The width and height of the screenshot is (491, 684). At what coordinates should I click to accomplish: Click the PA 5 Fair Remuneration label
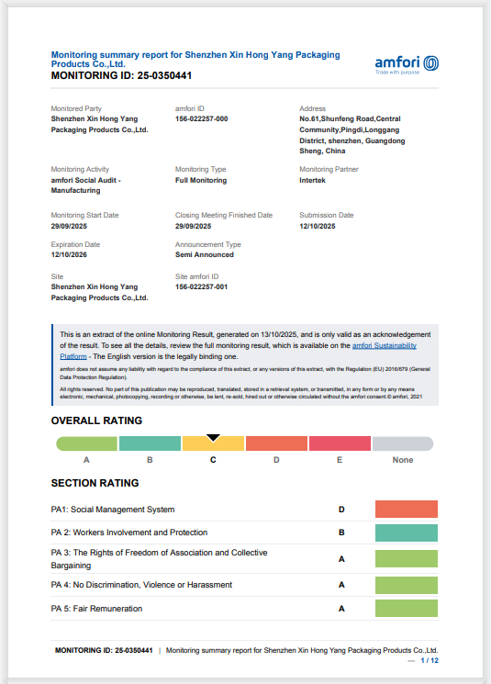pyautogui.click(x=96, y=609)
